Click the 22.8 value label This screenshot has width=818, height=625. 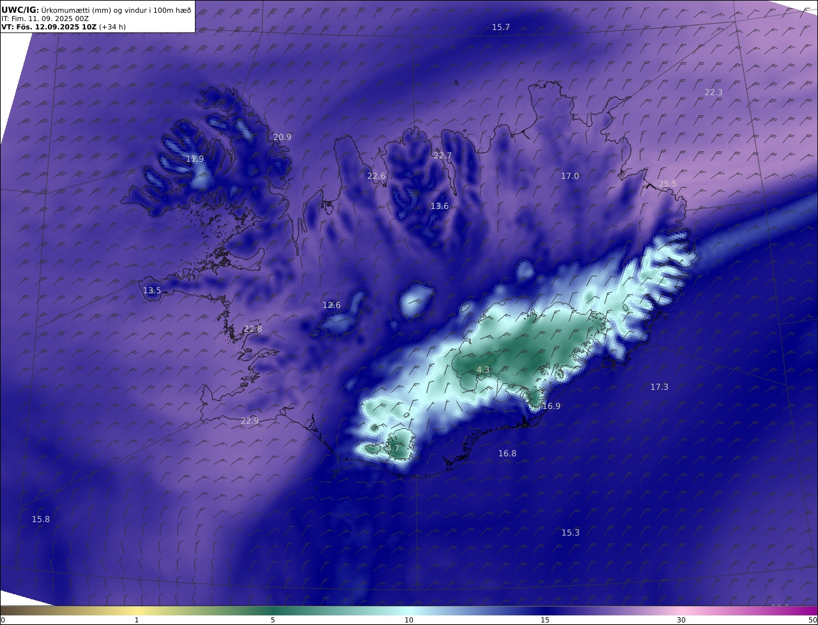252,328
